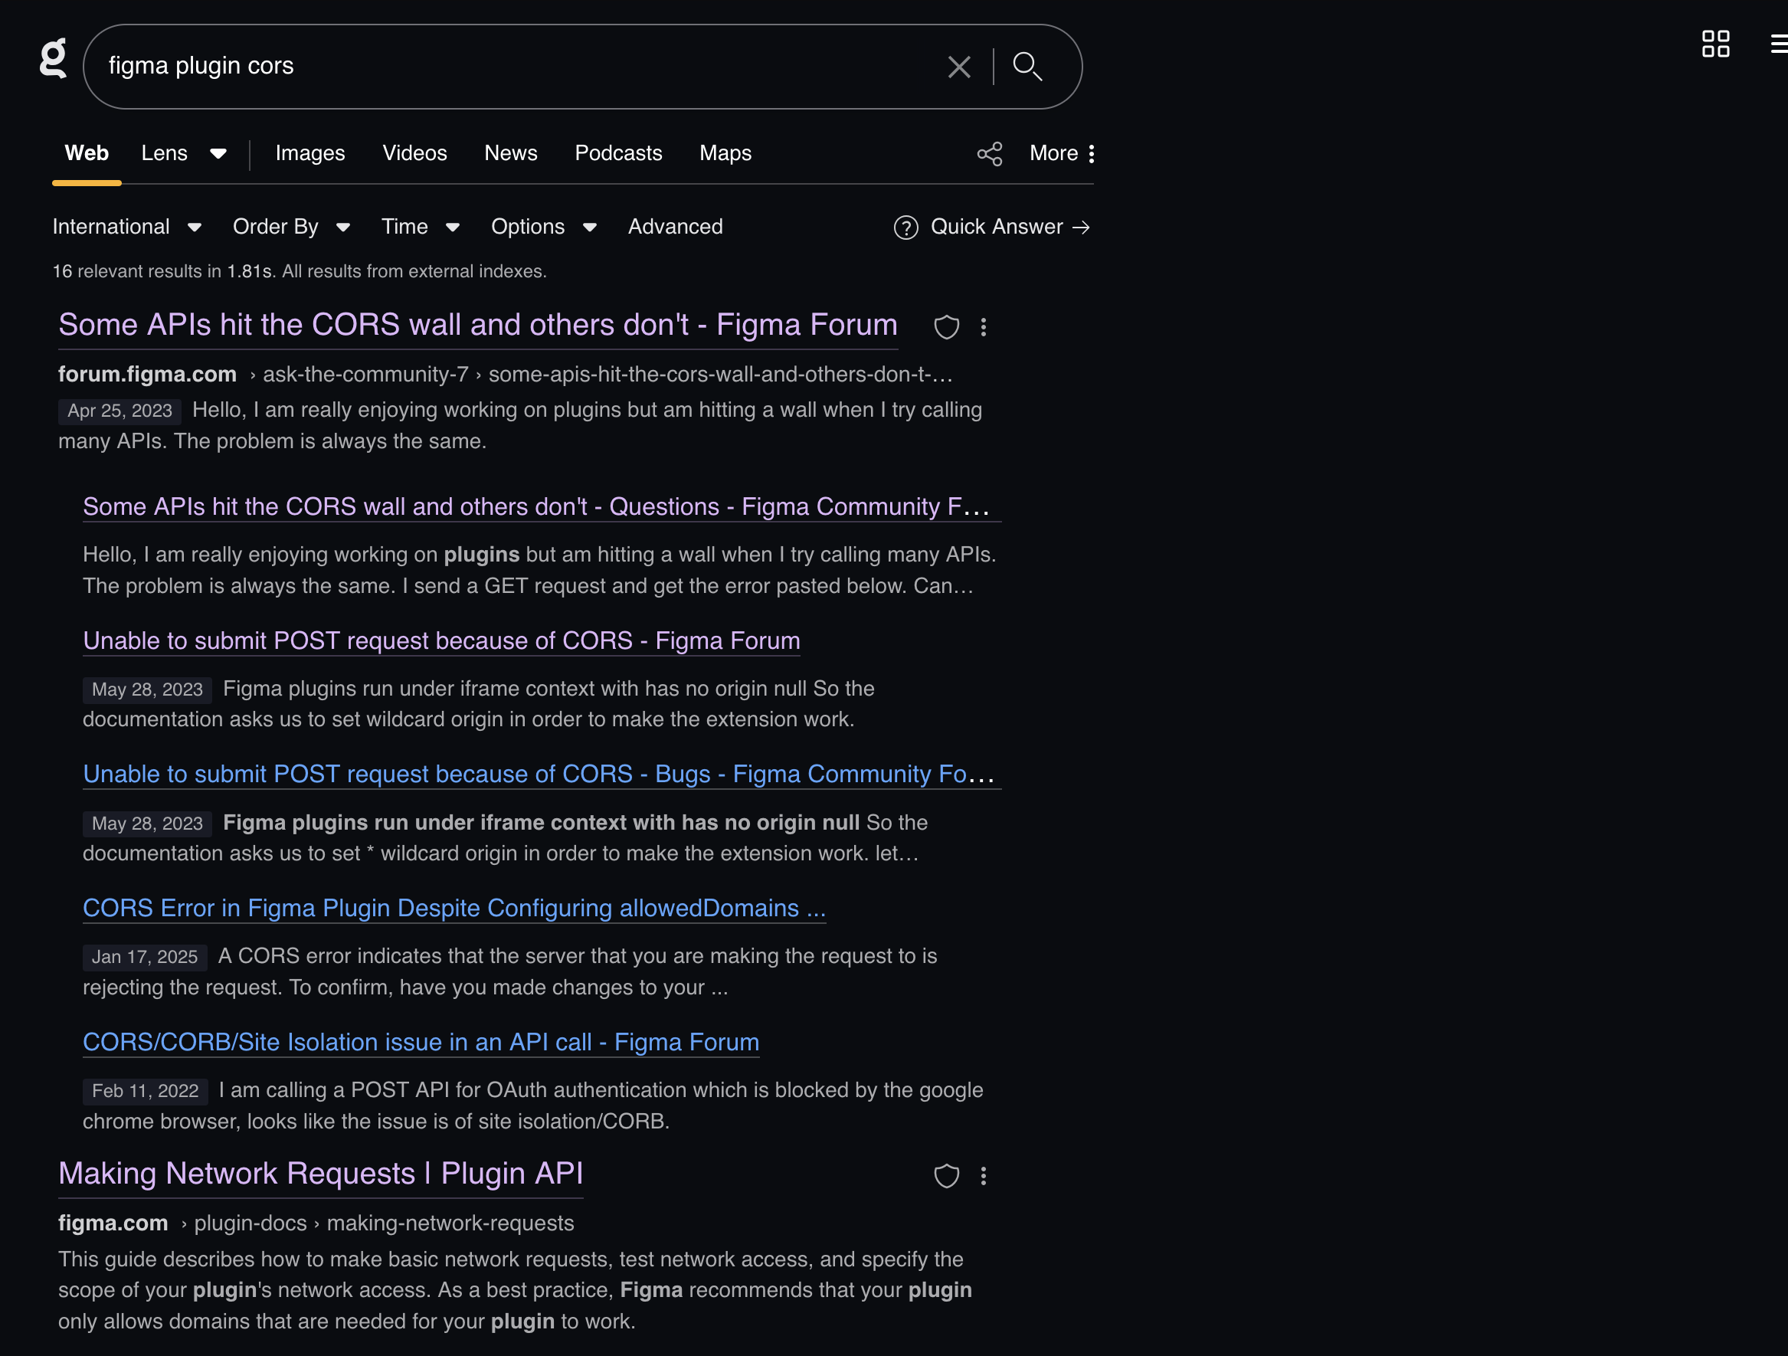Open the Time filter dropdown
The height and width of the screenshot is (1356, 1788).
point(421,228)
